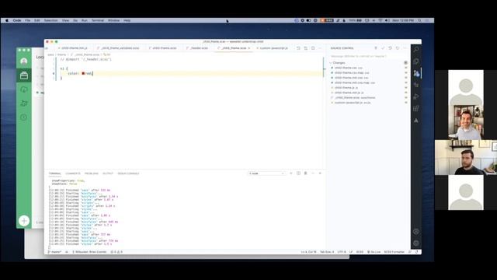Open the Accounts icon at activity bar bottom
The image size is (497, 280).
[x=416, y=232]
